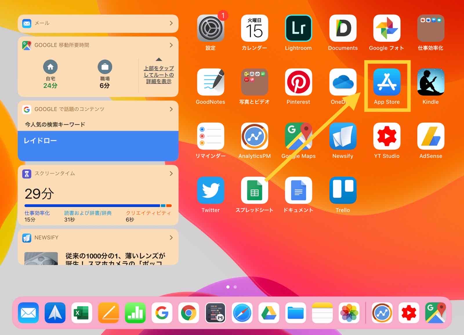Open AnalyticsPM on home screen
This screenshot has width=464, height=335.
coord(254,136)
